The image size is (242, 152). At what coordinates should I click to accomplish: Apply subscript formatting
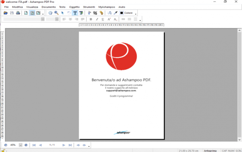(115, 19)
